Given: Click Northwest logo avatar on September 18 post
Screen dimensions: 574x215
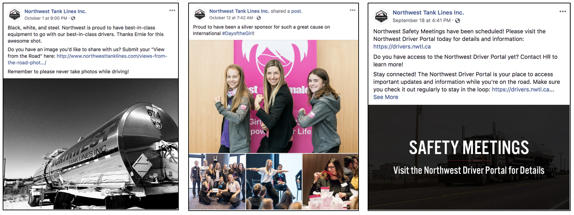Looking at the screenshot, I should pos(381,16).
